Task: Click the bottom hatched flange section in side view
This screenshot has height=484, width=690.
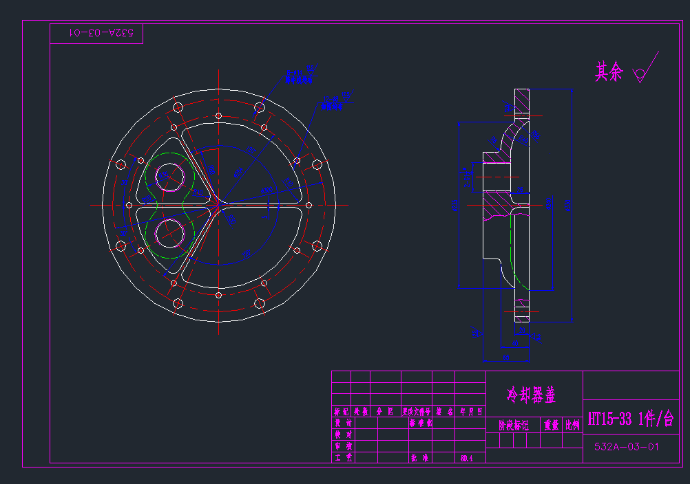Action: click(x=522, y=311)
